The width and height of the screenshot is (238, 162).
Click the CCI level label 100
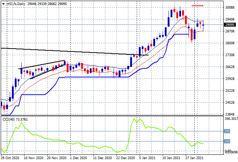click(227, 141)
